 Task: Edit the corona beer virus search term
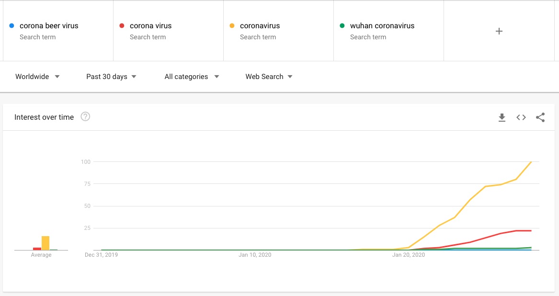49,26
